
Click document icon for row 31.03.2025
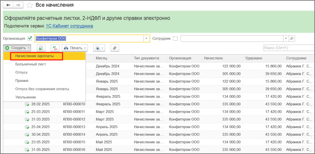[x=27, y=119]
